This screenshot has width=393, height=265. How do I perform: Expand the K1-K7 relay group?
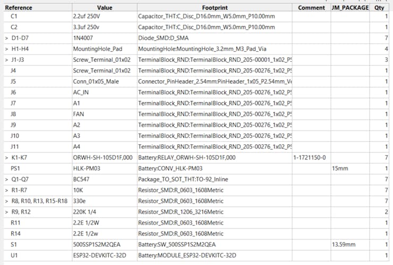click(6, 158)
